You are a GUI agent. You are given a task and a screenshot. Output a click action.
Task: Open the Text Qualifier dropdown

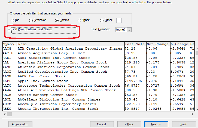[129, 30]
